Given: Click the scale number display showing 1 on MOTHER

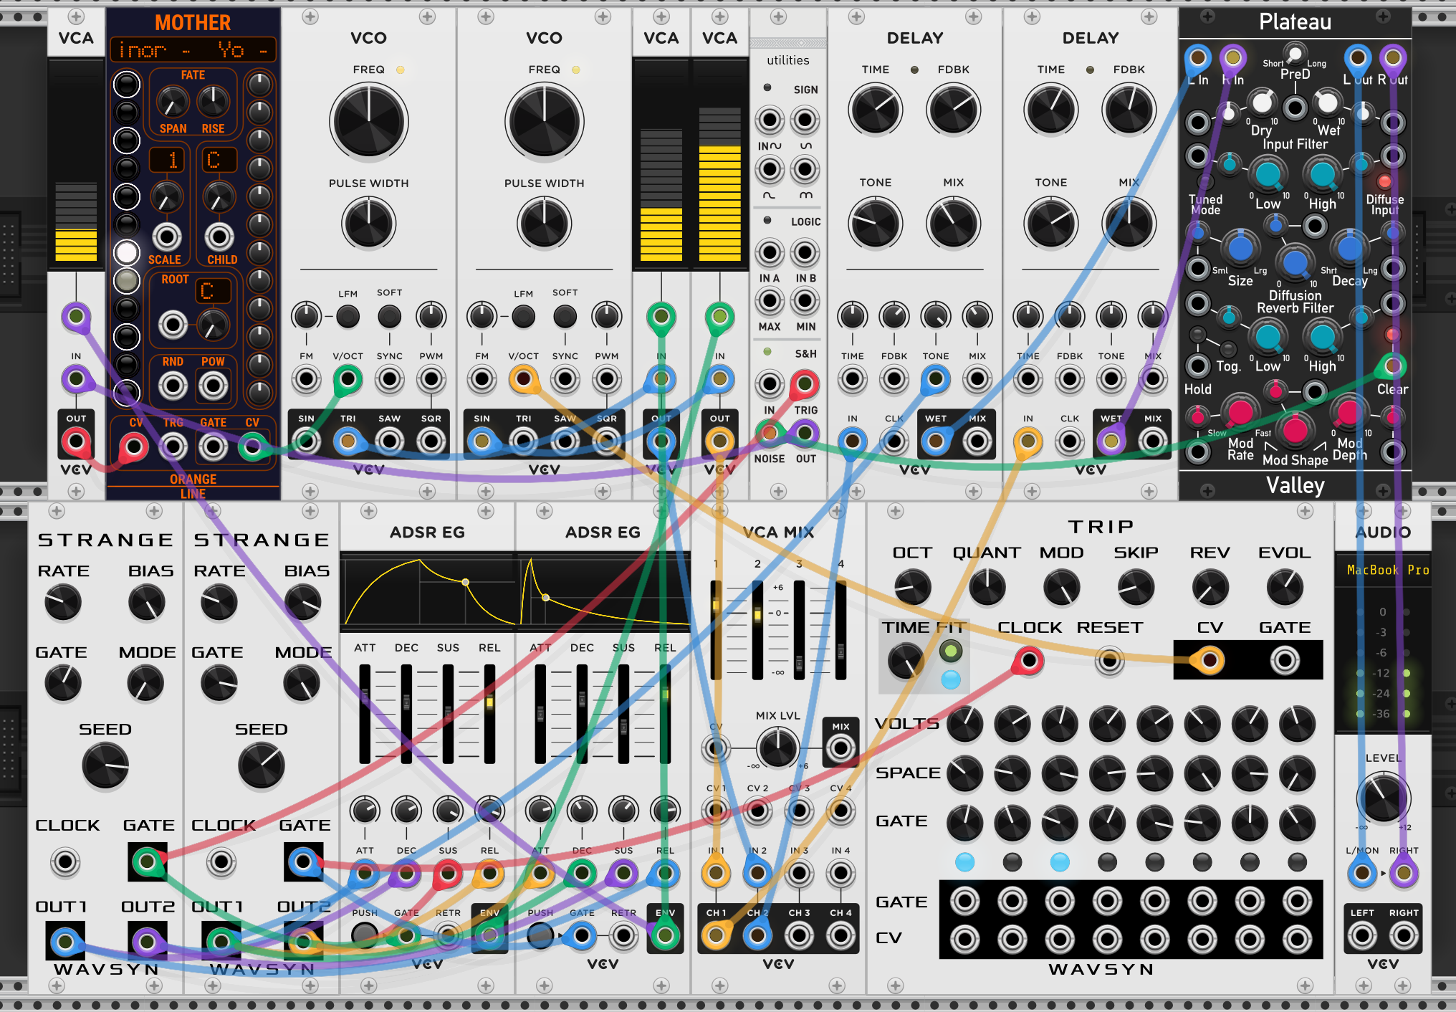Looking at the screenshot, I should (167, 160).
